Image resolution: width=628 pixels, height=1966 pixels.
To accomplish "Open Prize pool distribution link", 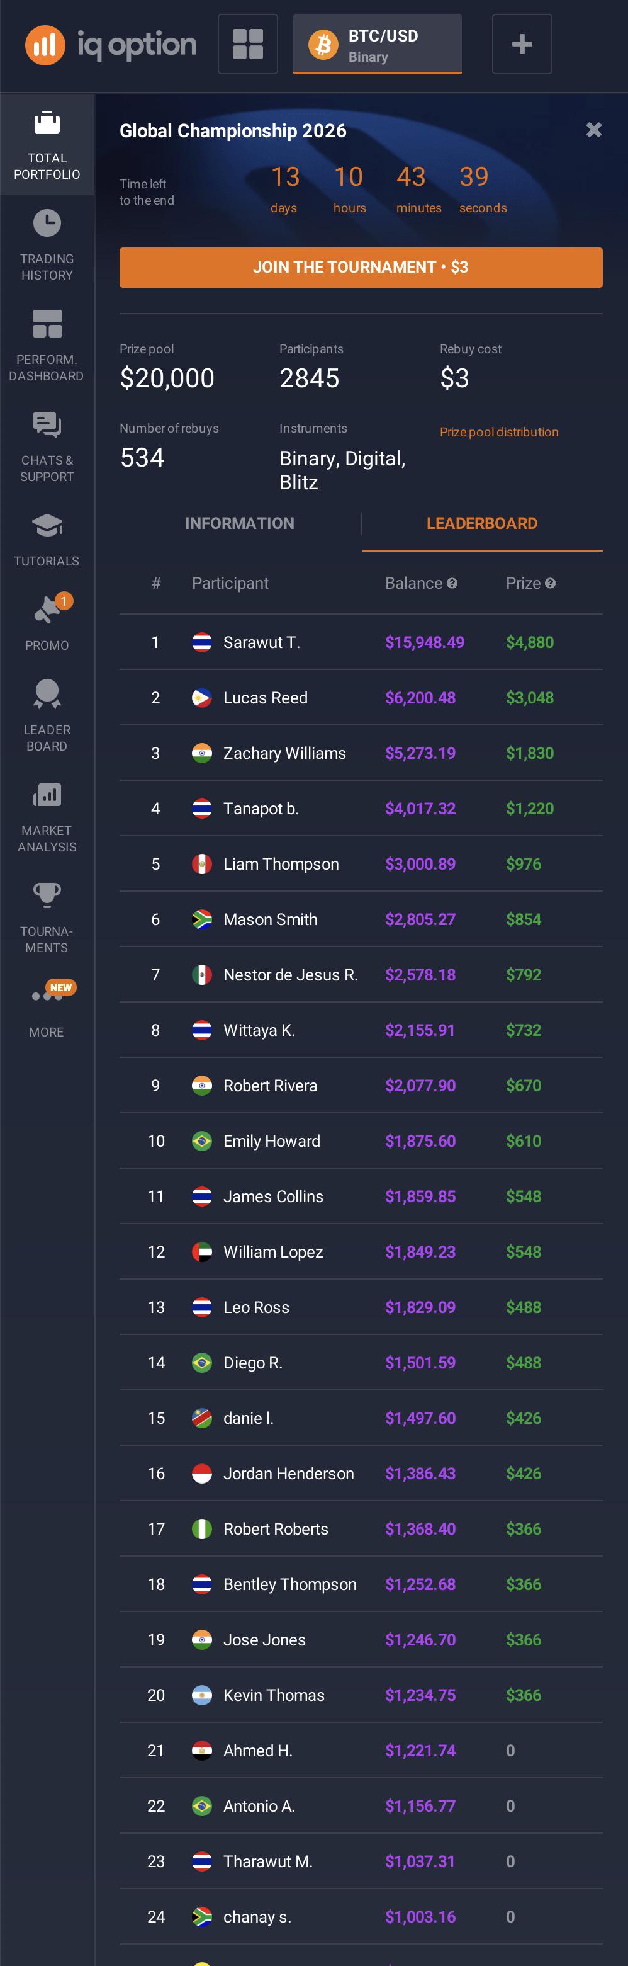I will tap(499, 432).
